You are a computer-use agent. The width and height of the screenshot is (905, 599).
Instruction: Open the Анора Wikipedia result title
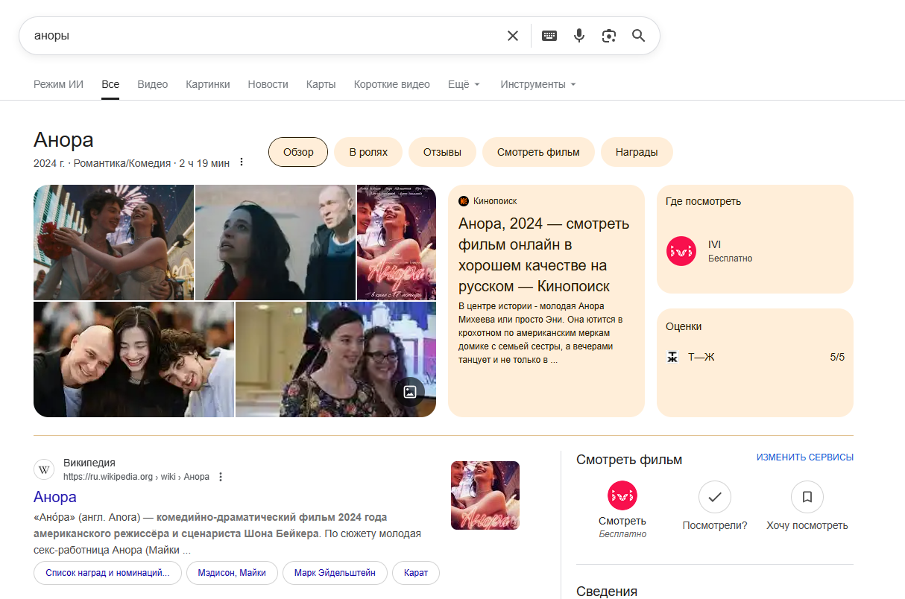click(x=55, y=497)
